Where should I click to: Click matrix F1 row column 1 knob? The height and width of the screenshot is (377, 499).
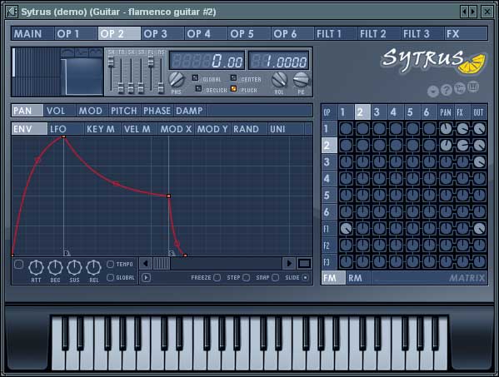(x=346, y=228)
